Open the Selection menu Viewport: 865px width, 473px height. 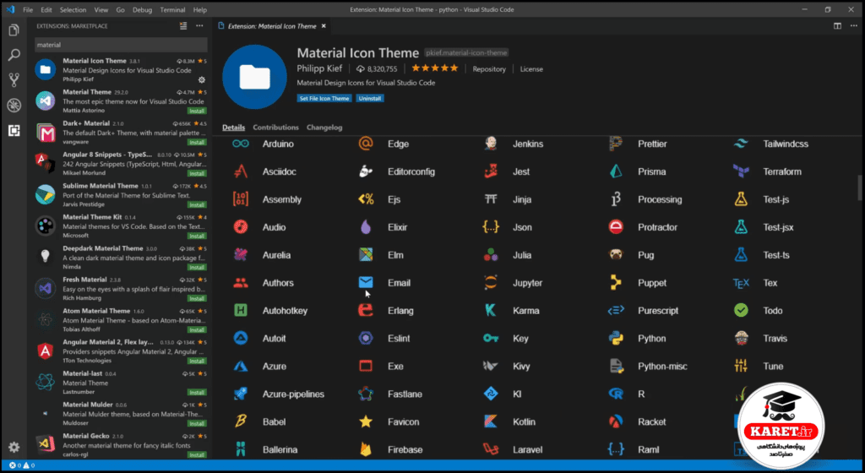73,10
